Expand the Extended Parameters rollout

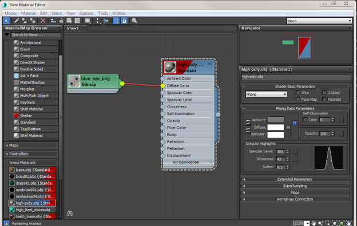coord(295,179)
